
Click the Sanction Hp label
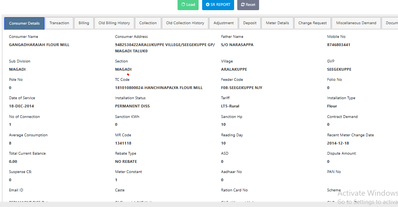231,116
